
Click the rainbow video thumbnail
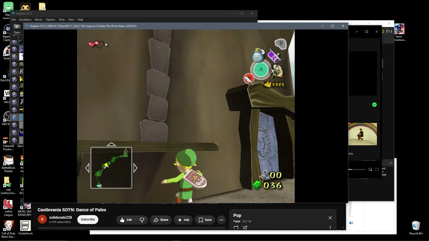pos(362,134)
